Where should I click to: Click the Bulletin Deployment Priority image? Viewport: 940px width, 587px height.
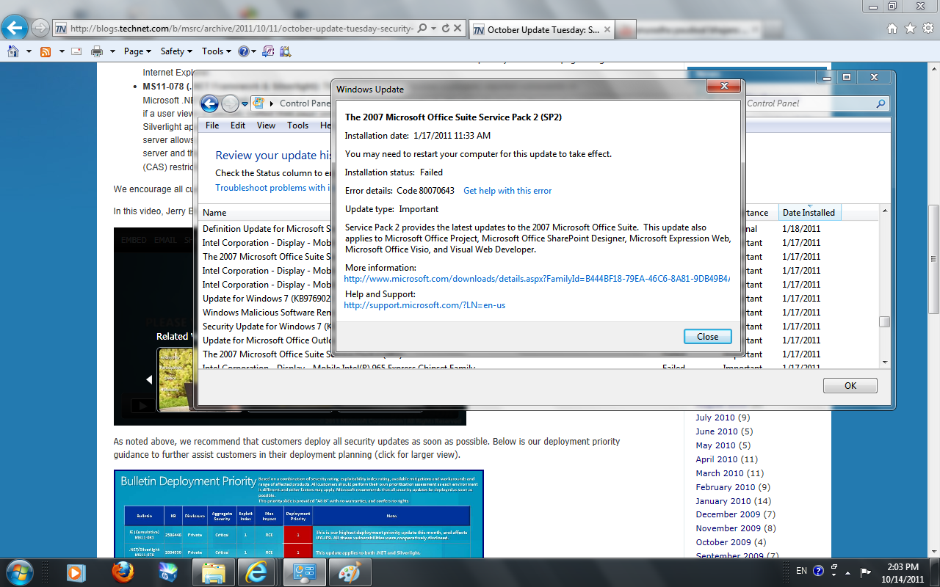[x=299, y=514]
